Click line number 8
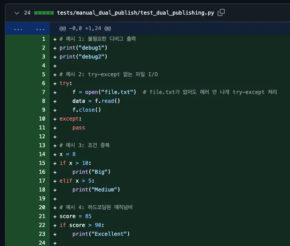Screen dimensions: 290x246 (44, 101)
